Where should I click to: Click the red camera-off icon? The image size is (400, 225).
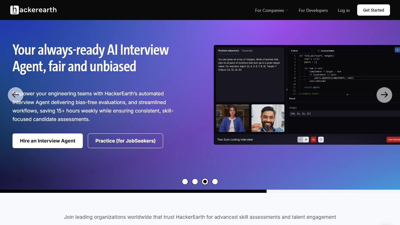[x=313, y=140]
